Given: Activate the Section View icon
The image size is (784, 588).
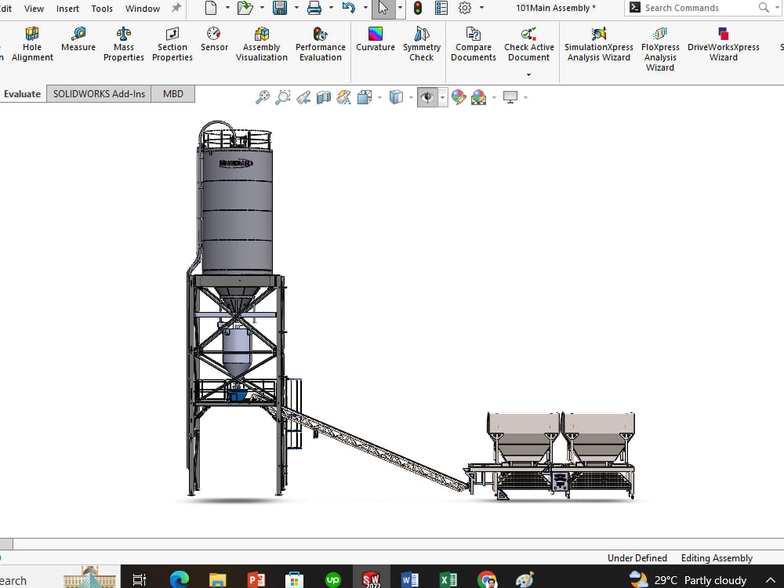Looking at the screenshot, I should pyautogui.click(x=322, y=97).
